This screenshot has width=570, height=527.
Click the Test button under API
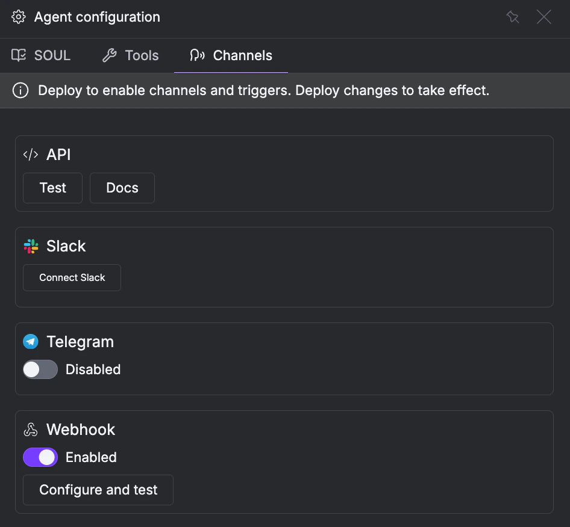52,188
